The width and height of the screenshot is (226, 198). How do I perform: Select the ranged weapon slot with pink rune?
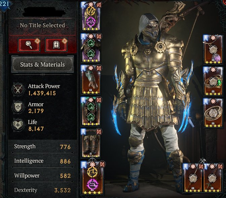click(92, 177)
